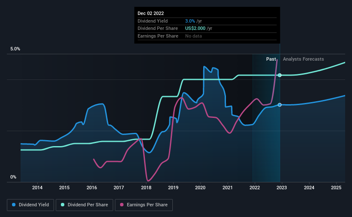This screenshot has height=217, width=352.
Task: Click the 2014 x-axis year label
Action: [37, 188]
